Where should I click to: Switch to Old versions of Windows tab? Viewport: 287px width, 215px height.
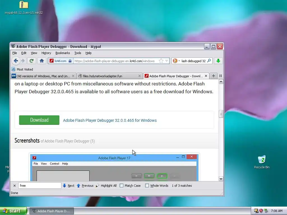(x=43, y=76)
